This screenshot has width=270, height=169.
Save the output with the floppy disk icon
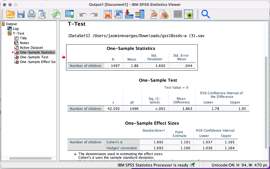coord(21,14)
